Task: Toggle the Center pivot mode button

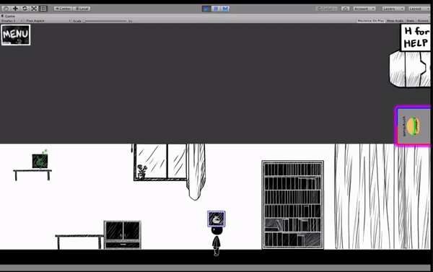Action: pyautogui.click(x=63, y=9)
